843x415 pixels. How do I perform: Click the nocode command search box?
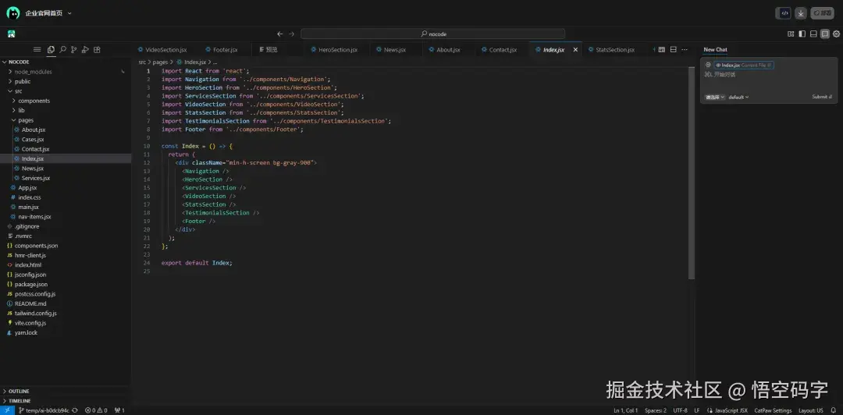(x=432, y=34)
